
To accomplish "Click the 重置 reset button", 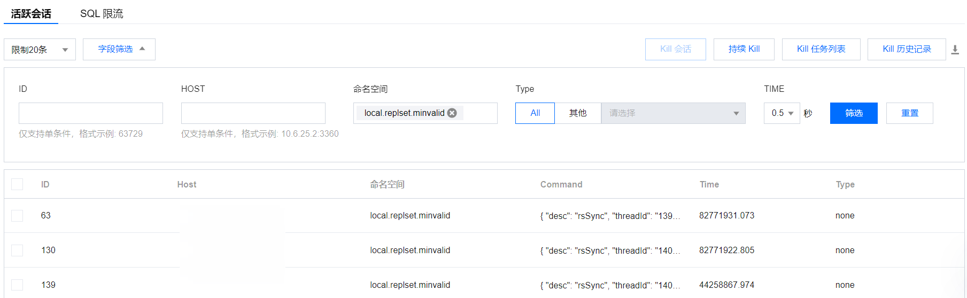I will [909, 113].
